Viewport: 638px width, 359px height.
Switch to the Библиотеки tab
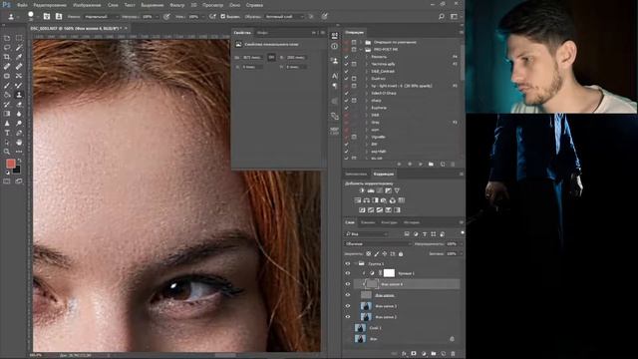click(356, 175)
